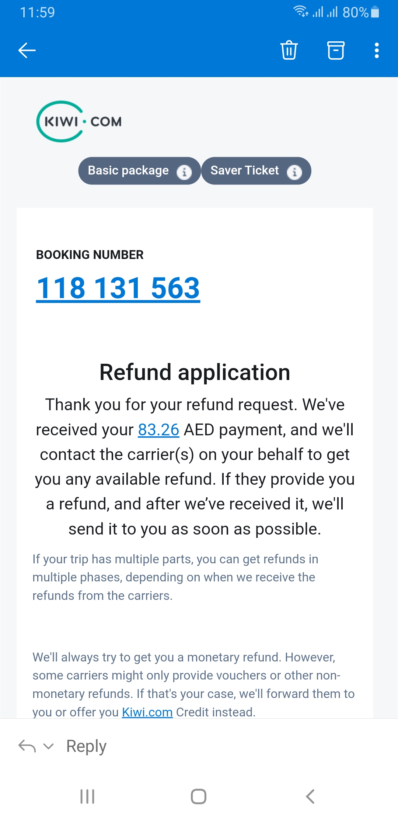
Task: Open the Kiwi.com Credit link
Action: tap(147, 712)
